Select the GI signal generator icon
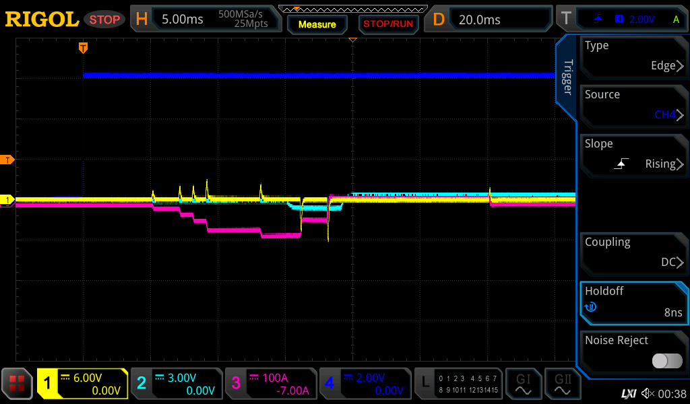690x404 pixels. coord(524,384)
